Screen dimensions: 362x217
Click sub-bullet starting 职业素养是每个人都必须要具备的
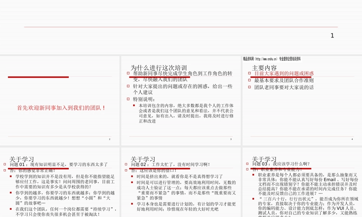[308, 184]
